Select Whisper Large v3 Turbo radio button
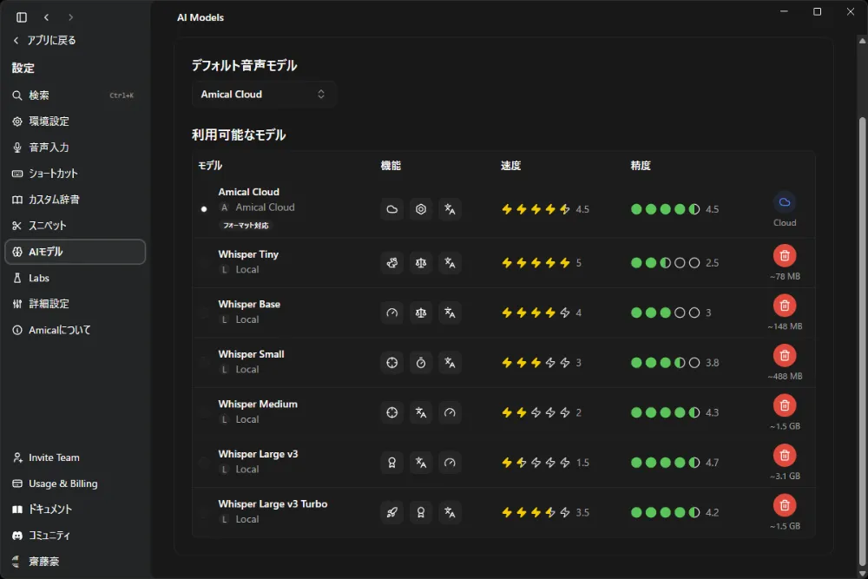 click(x=204, y=512)
